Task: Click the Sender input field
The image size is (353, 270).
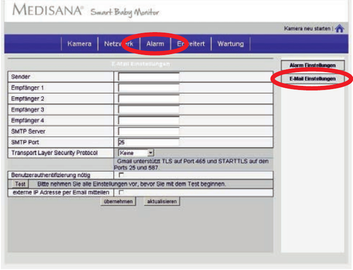Action: point(148,77)
